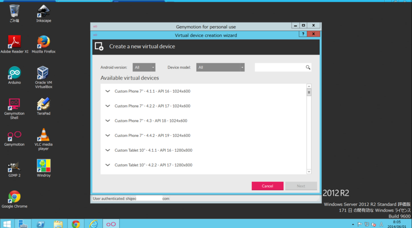412x228 pixels.
Task: Select Custom Phone 7" - 4.2.2 - API 17 row
Action: tap(203, 106)
